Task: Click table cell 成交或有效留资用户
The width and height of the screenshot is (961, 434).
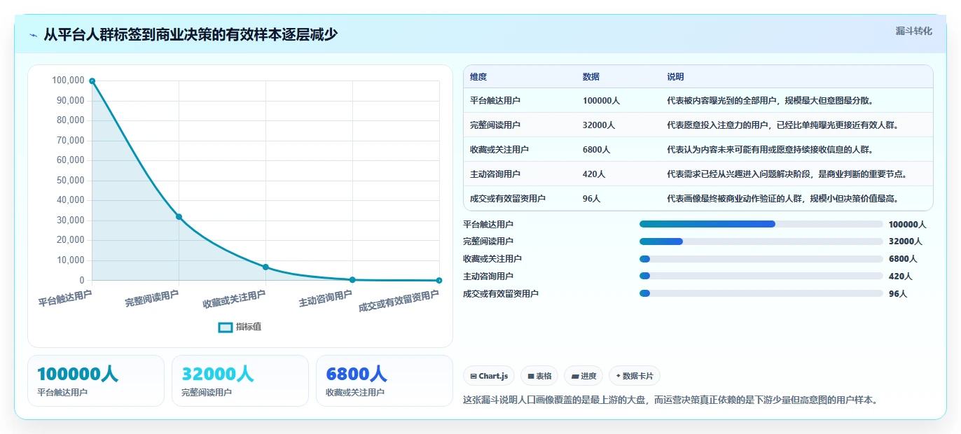Action: (508, 199)
